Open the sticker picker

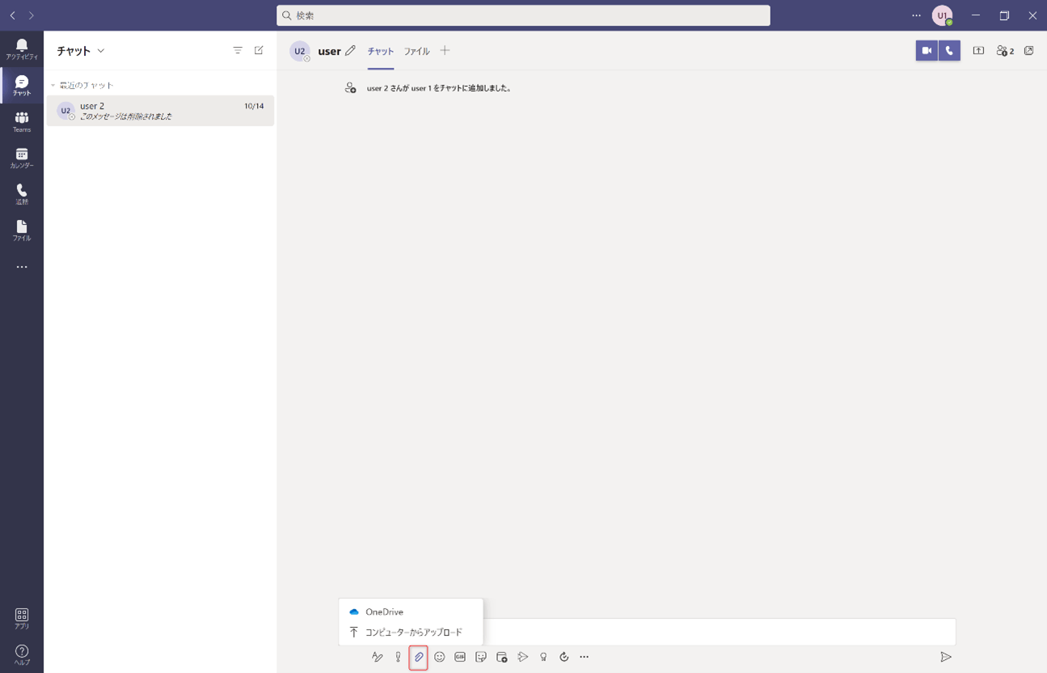[481, 657]
